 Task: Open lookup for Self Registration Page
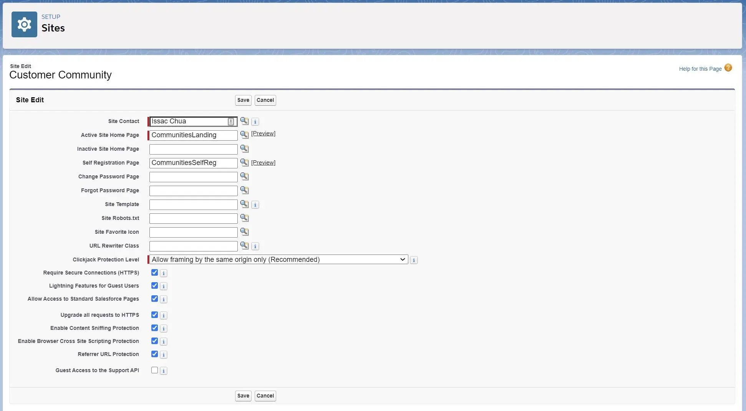tap(244, 162)
